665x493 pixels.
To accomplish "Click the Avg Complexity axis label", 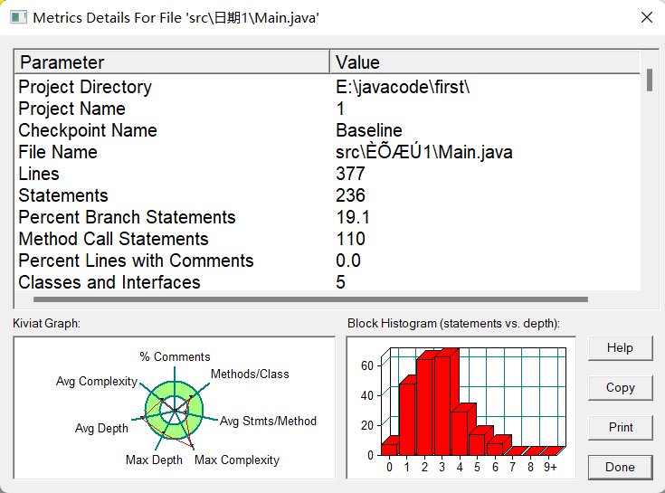I will click(97, 381).
